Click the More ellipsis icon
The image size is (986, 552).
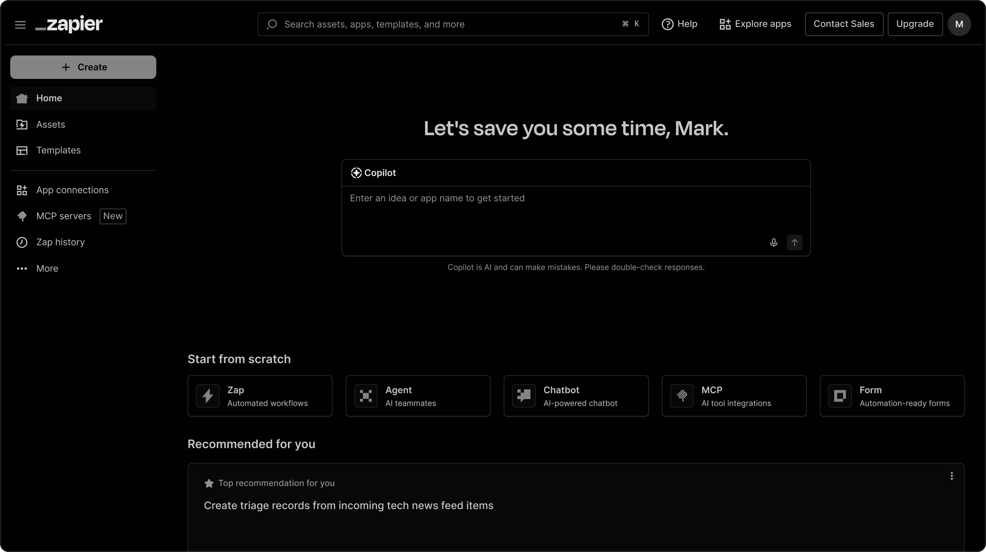click(22, 269)
